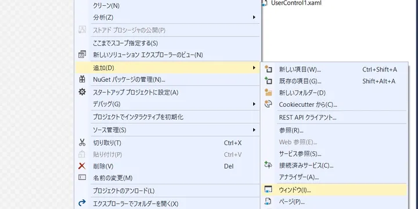This screenshot has width=418, height=209.
Task: Click the NuGet package gift box icon
Action: click(82, 79)
